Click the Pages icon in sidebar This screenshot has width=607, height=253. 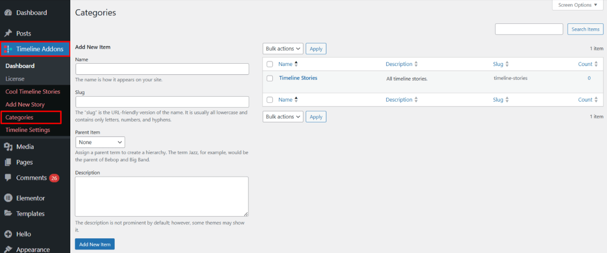coord(8,162)
